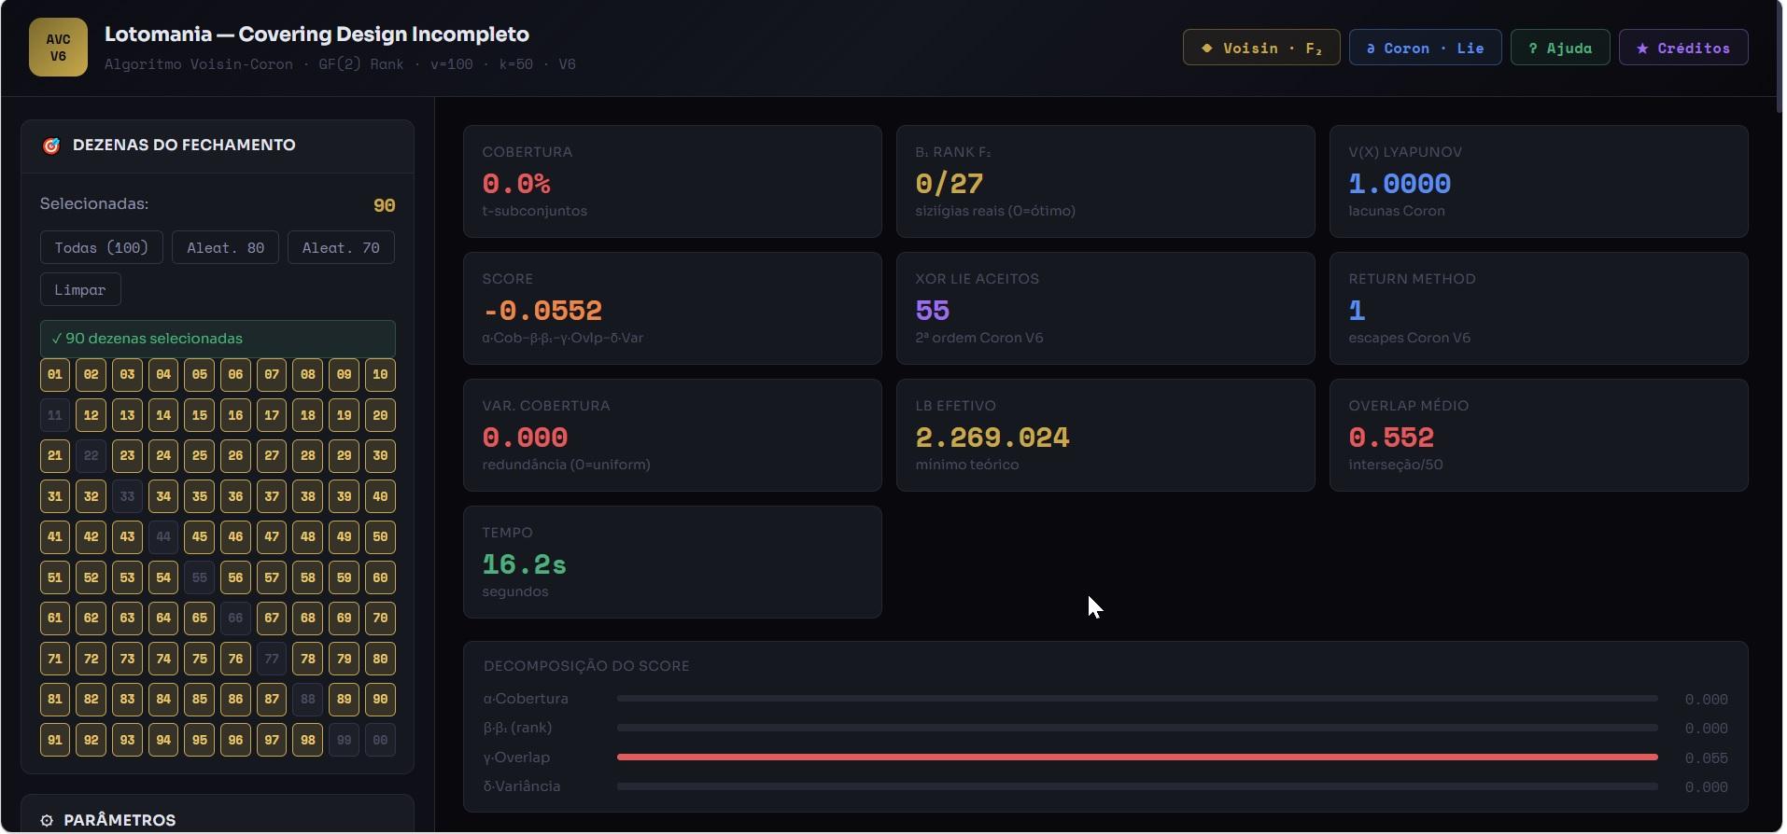Click the γ·Overlap red score bar
The image size is (1787, 834).
pos(1136,758)
